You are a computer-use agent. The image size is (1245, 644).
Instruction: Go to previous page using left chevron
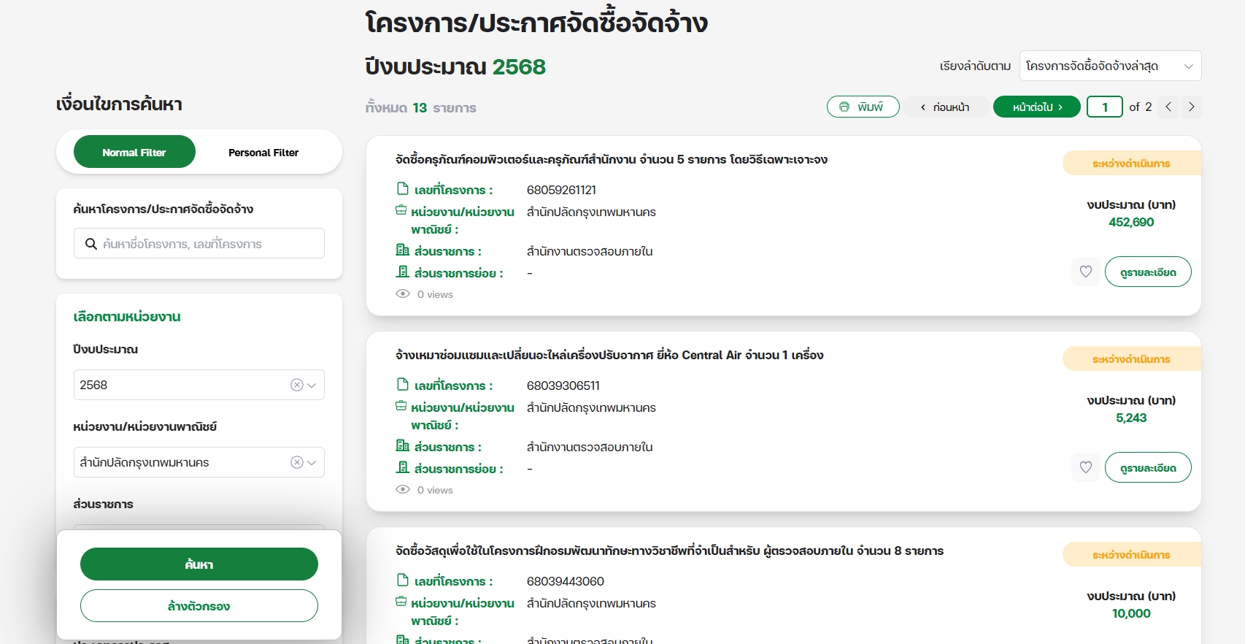tap(1168, 107)
